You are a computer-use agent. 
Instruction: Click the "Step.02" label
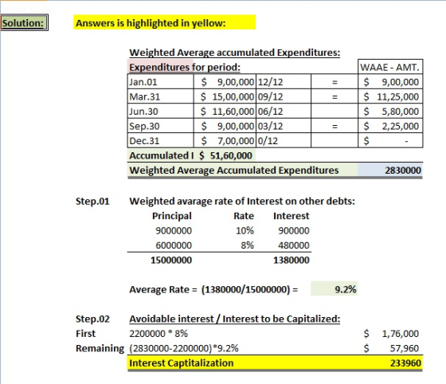pos(92,319)
